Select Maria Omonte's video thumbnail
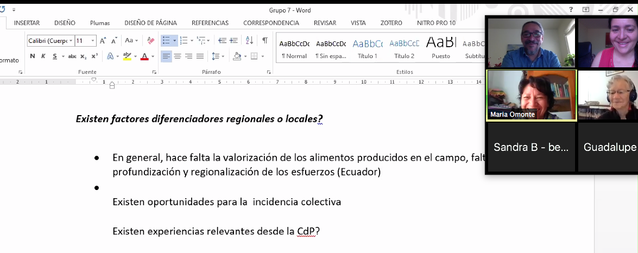Screen dimensions: 638x253 pos(531,95)
